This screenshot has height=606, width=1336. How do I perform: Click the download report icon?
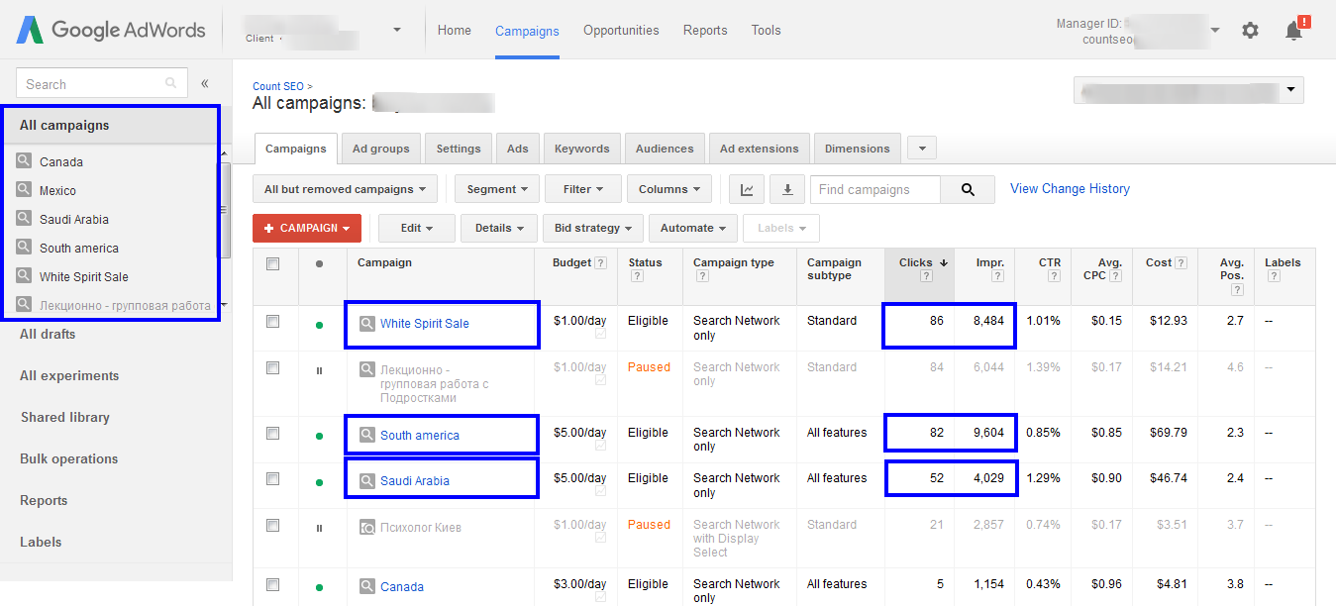coord(787,189)
